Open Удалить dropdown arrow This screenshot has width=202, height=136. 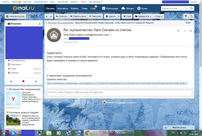click(119, 16)
